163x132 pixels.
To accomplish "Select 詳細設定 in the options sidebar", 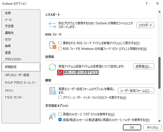I will click(21, 67).
